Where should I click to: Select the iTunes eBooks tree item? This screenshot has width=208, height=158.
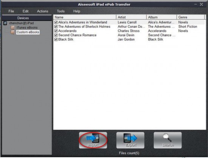[27, 28]
